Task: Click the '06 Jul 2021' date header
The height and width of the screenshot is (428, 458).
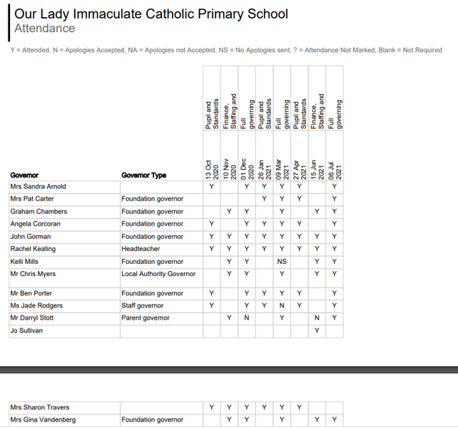Action: [x=335, y=170]
